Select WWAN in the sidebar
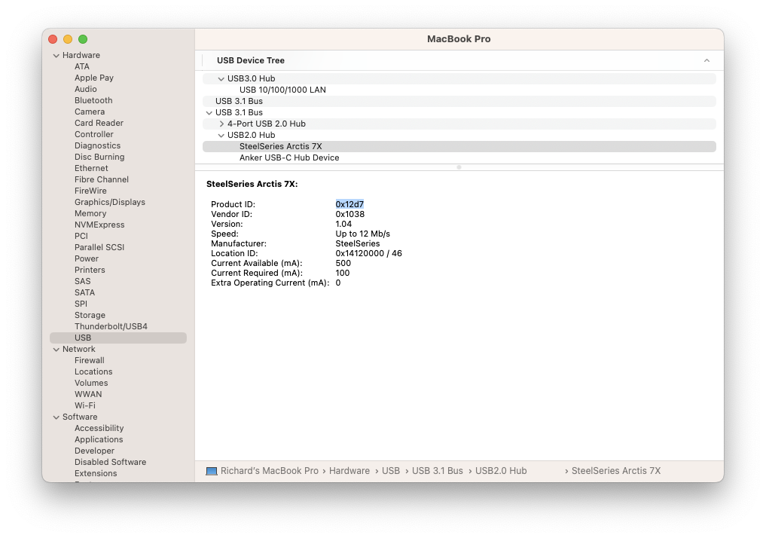This screenshot has width=766, height=538. (88, 394)
